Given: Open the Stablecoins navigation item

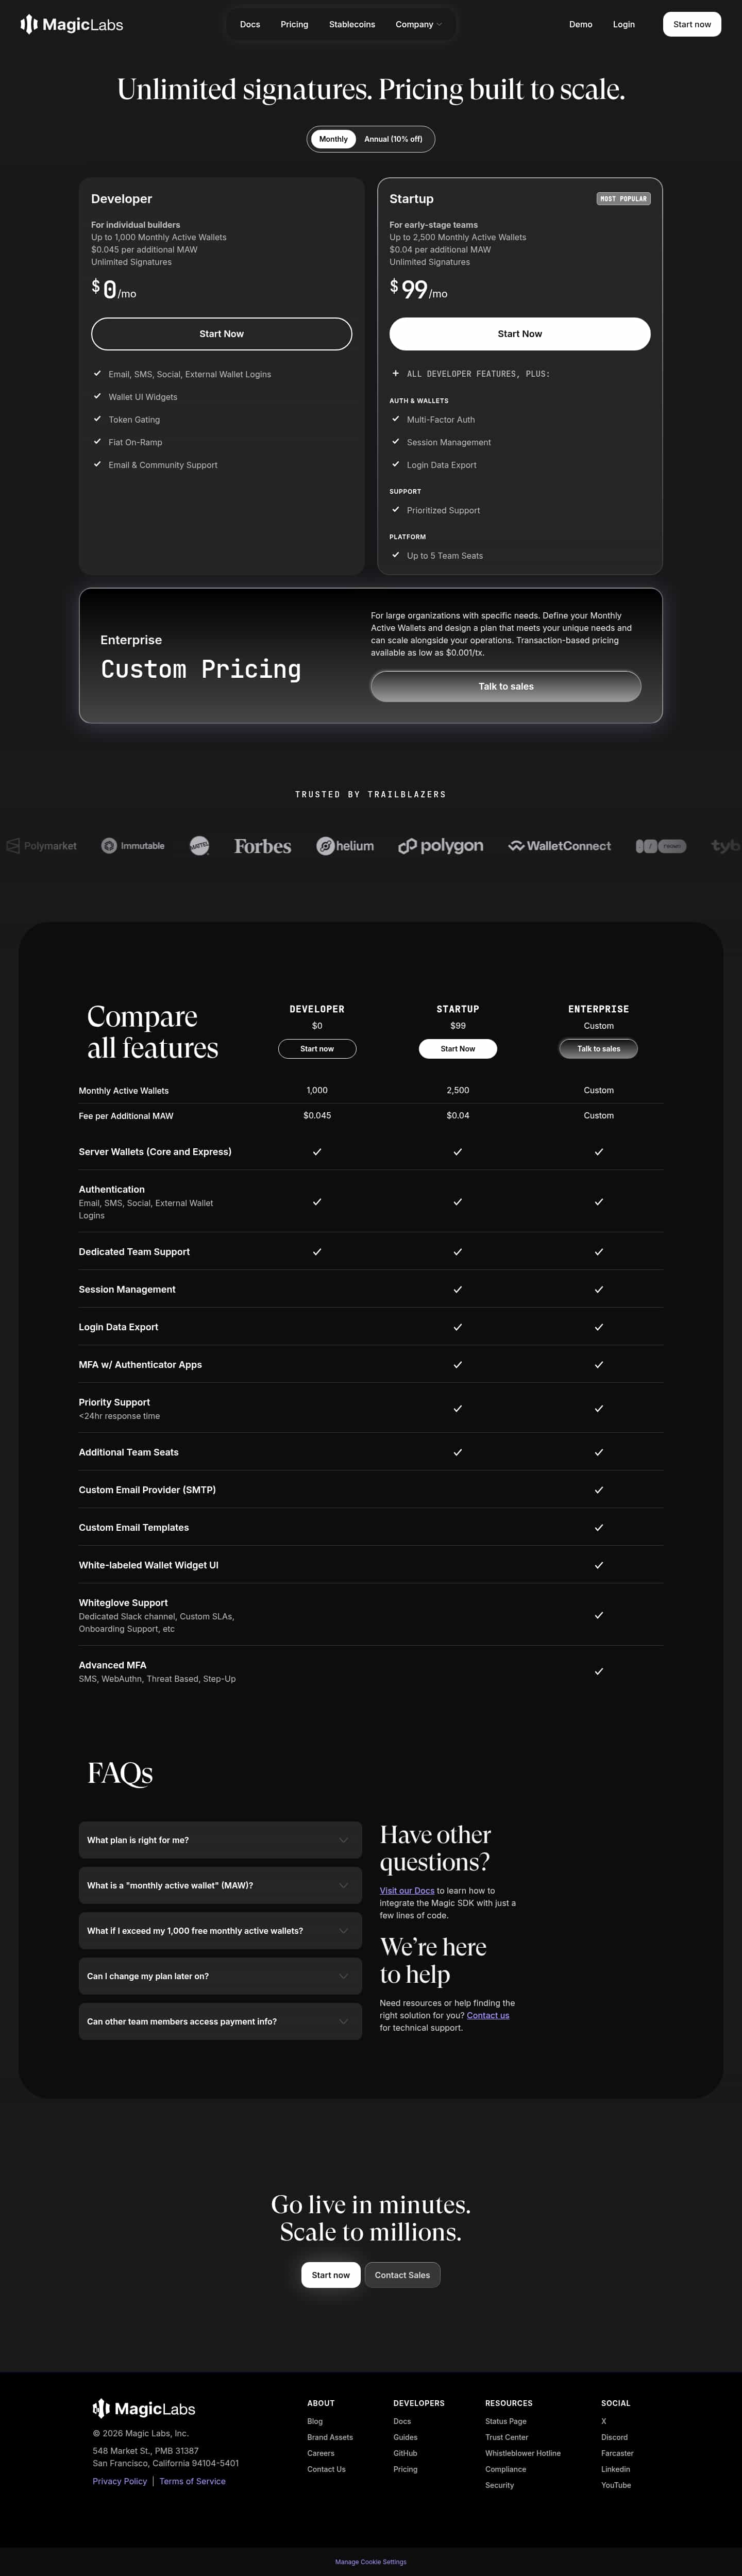Looking at the screenshot, I should tap(352, 24).
